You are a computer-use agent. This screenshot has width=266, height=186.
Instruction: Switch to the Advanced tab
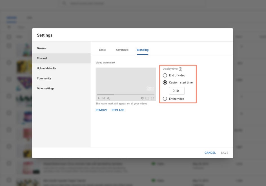click(x=122, y=50)
